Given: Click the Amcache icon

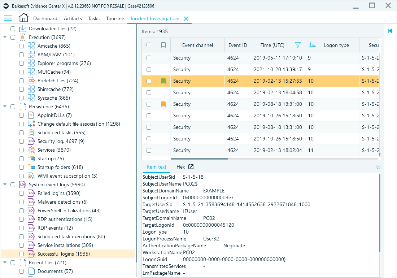Looking at the screenshot, I should [x=31, y=46].
